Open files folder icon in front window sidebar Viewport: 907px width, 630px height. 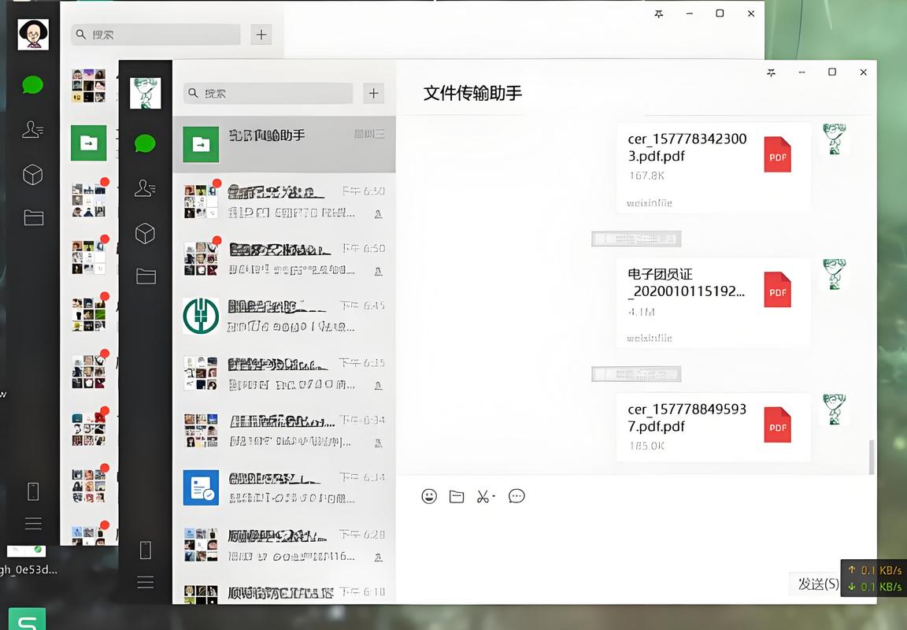click(146, 276)
